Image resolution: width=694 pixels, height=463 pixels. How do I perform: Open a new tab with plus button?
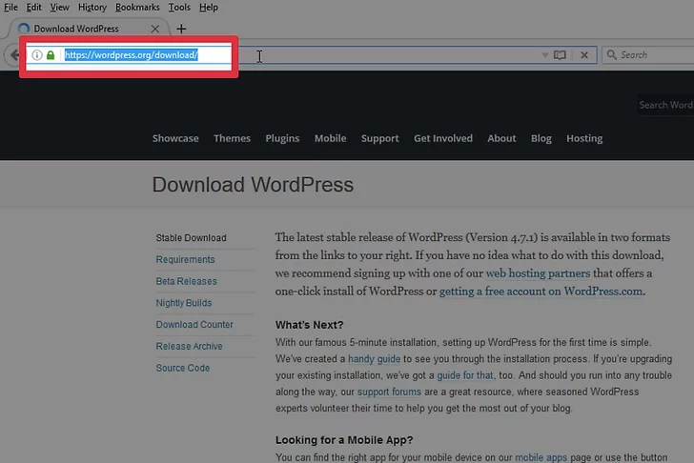pos(181,29)
